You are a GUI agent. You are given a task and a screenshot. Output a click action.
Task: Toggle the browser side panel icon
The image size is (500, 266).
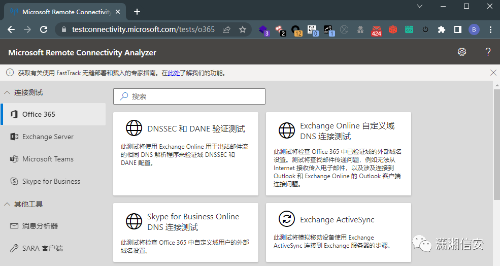coord(458,29)
